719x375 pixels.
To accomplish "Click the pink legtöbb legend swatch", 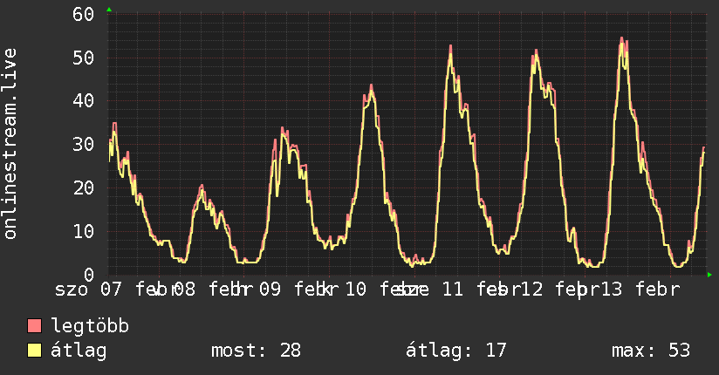I will [x=35, y=326].
